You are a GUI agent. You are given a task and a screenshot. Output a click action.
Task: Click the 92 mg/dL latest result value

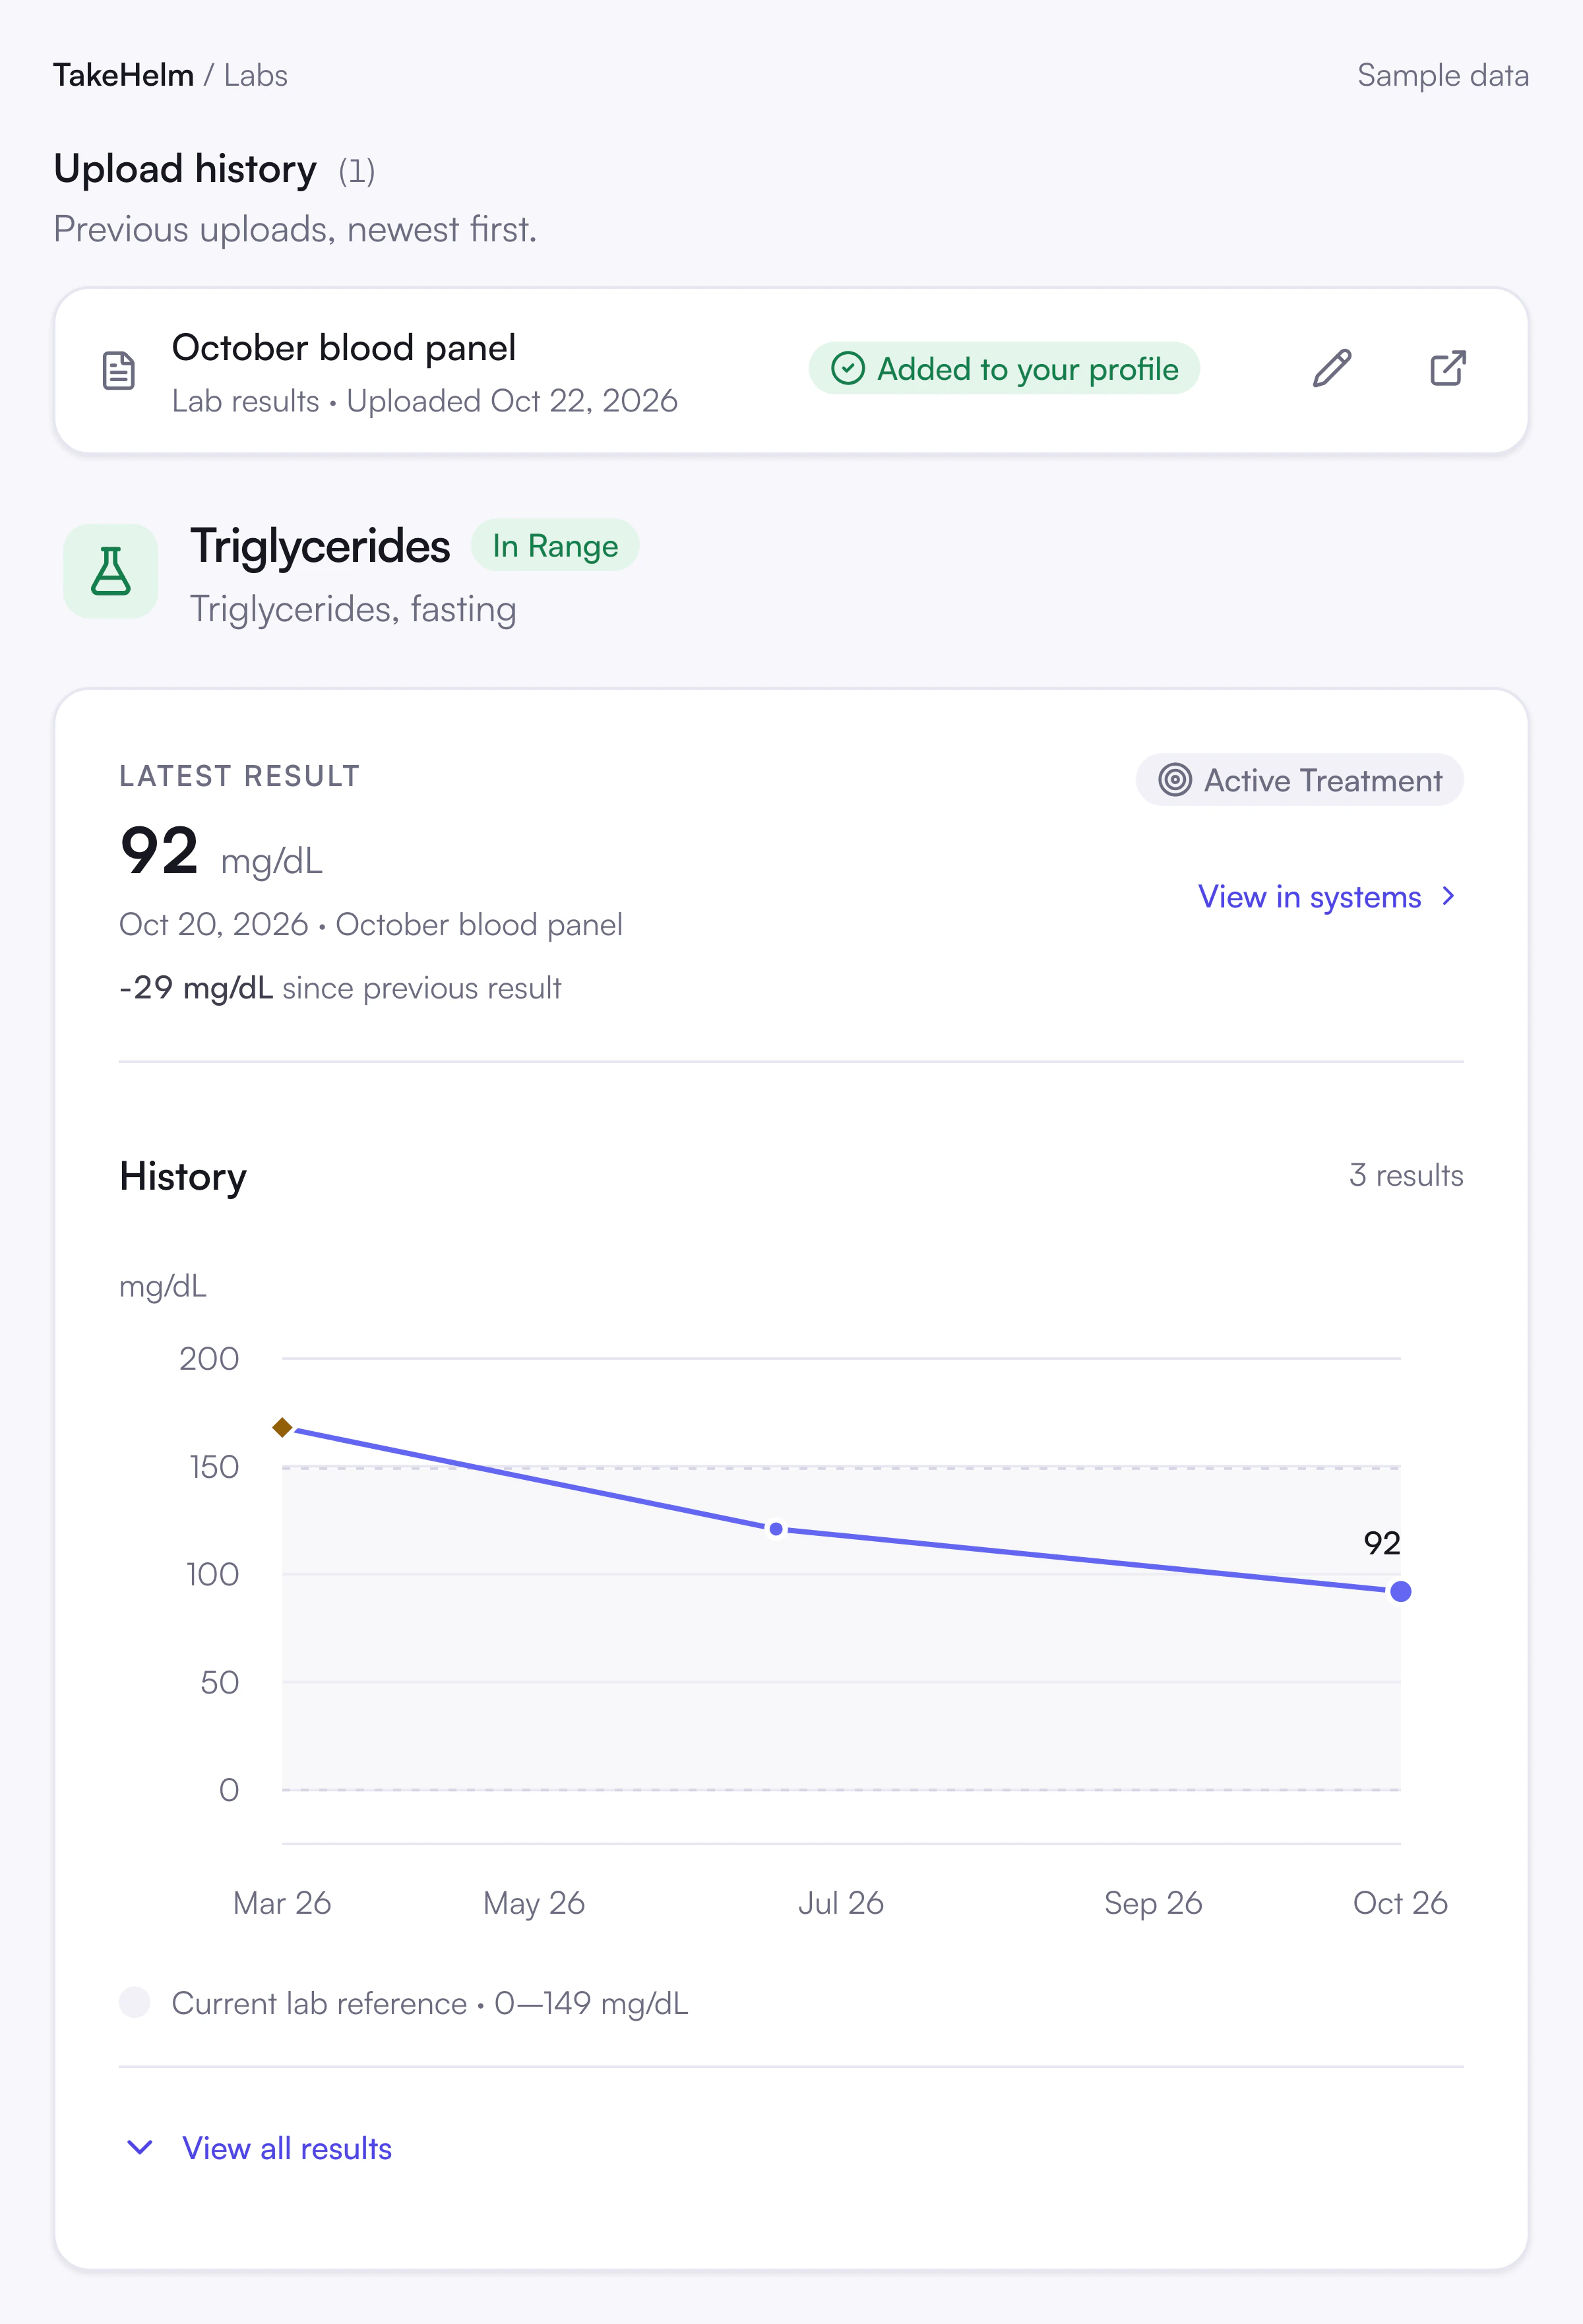click(x=221, y=852)
